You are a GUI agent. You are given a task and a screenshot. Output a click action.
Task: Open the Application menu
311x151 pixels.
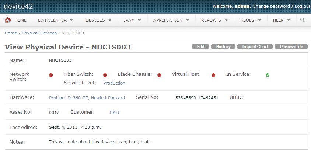(171, 20)
